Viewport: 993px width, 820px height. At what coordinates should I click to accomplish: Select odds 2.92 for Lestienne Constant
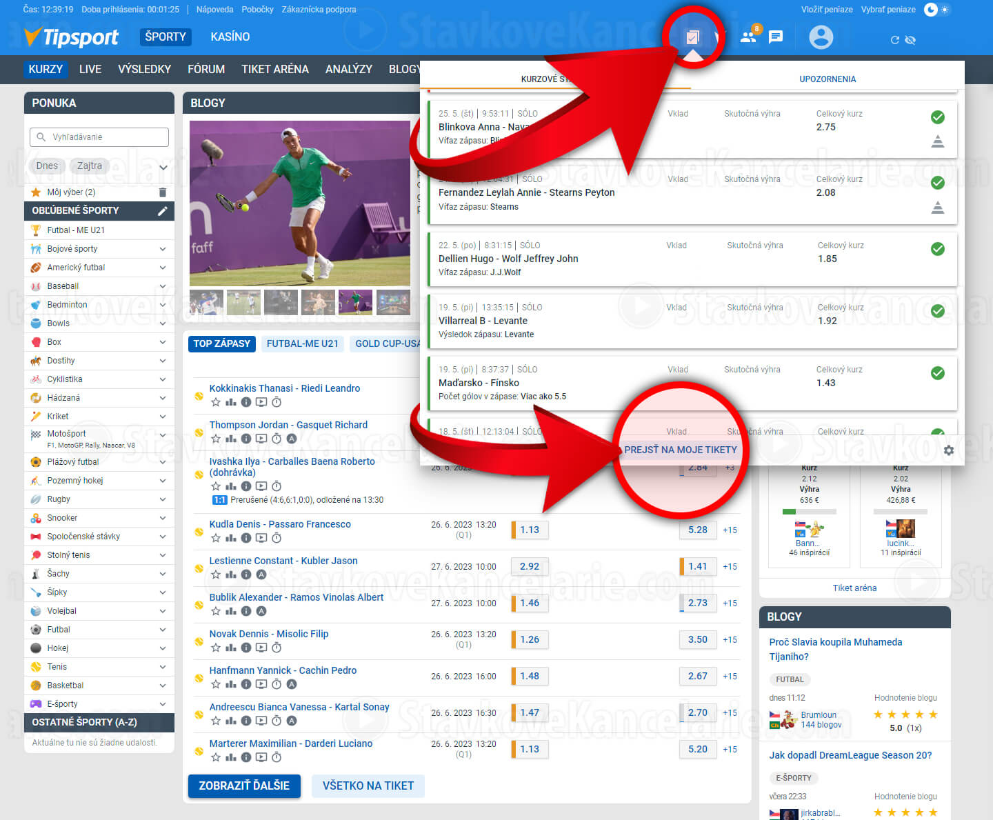pos(530,566)
